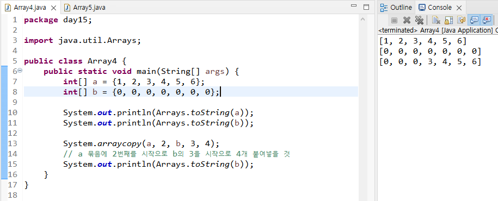Close the Console view tab
The height and width of the screenshot is (201, 498).
point(459,8)
